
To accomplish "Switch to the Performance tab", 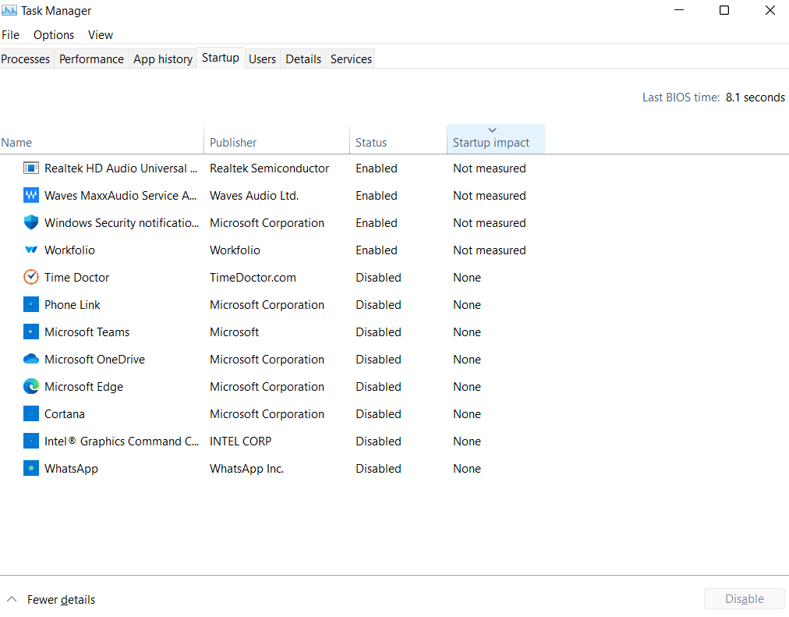I will pos(90,59).
